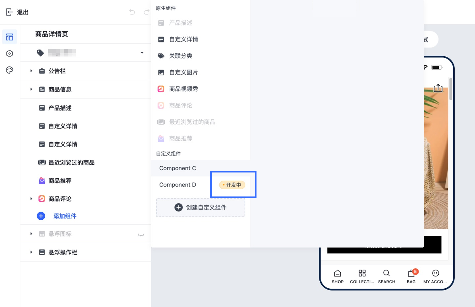
Task: Select the 自定义图片 component icon
Action: pos(161,72)
